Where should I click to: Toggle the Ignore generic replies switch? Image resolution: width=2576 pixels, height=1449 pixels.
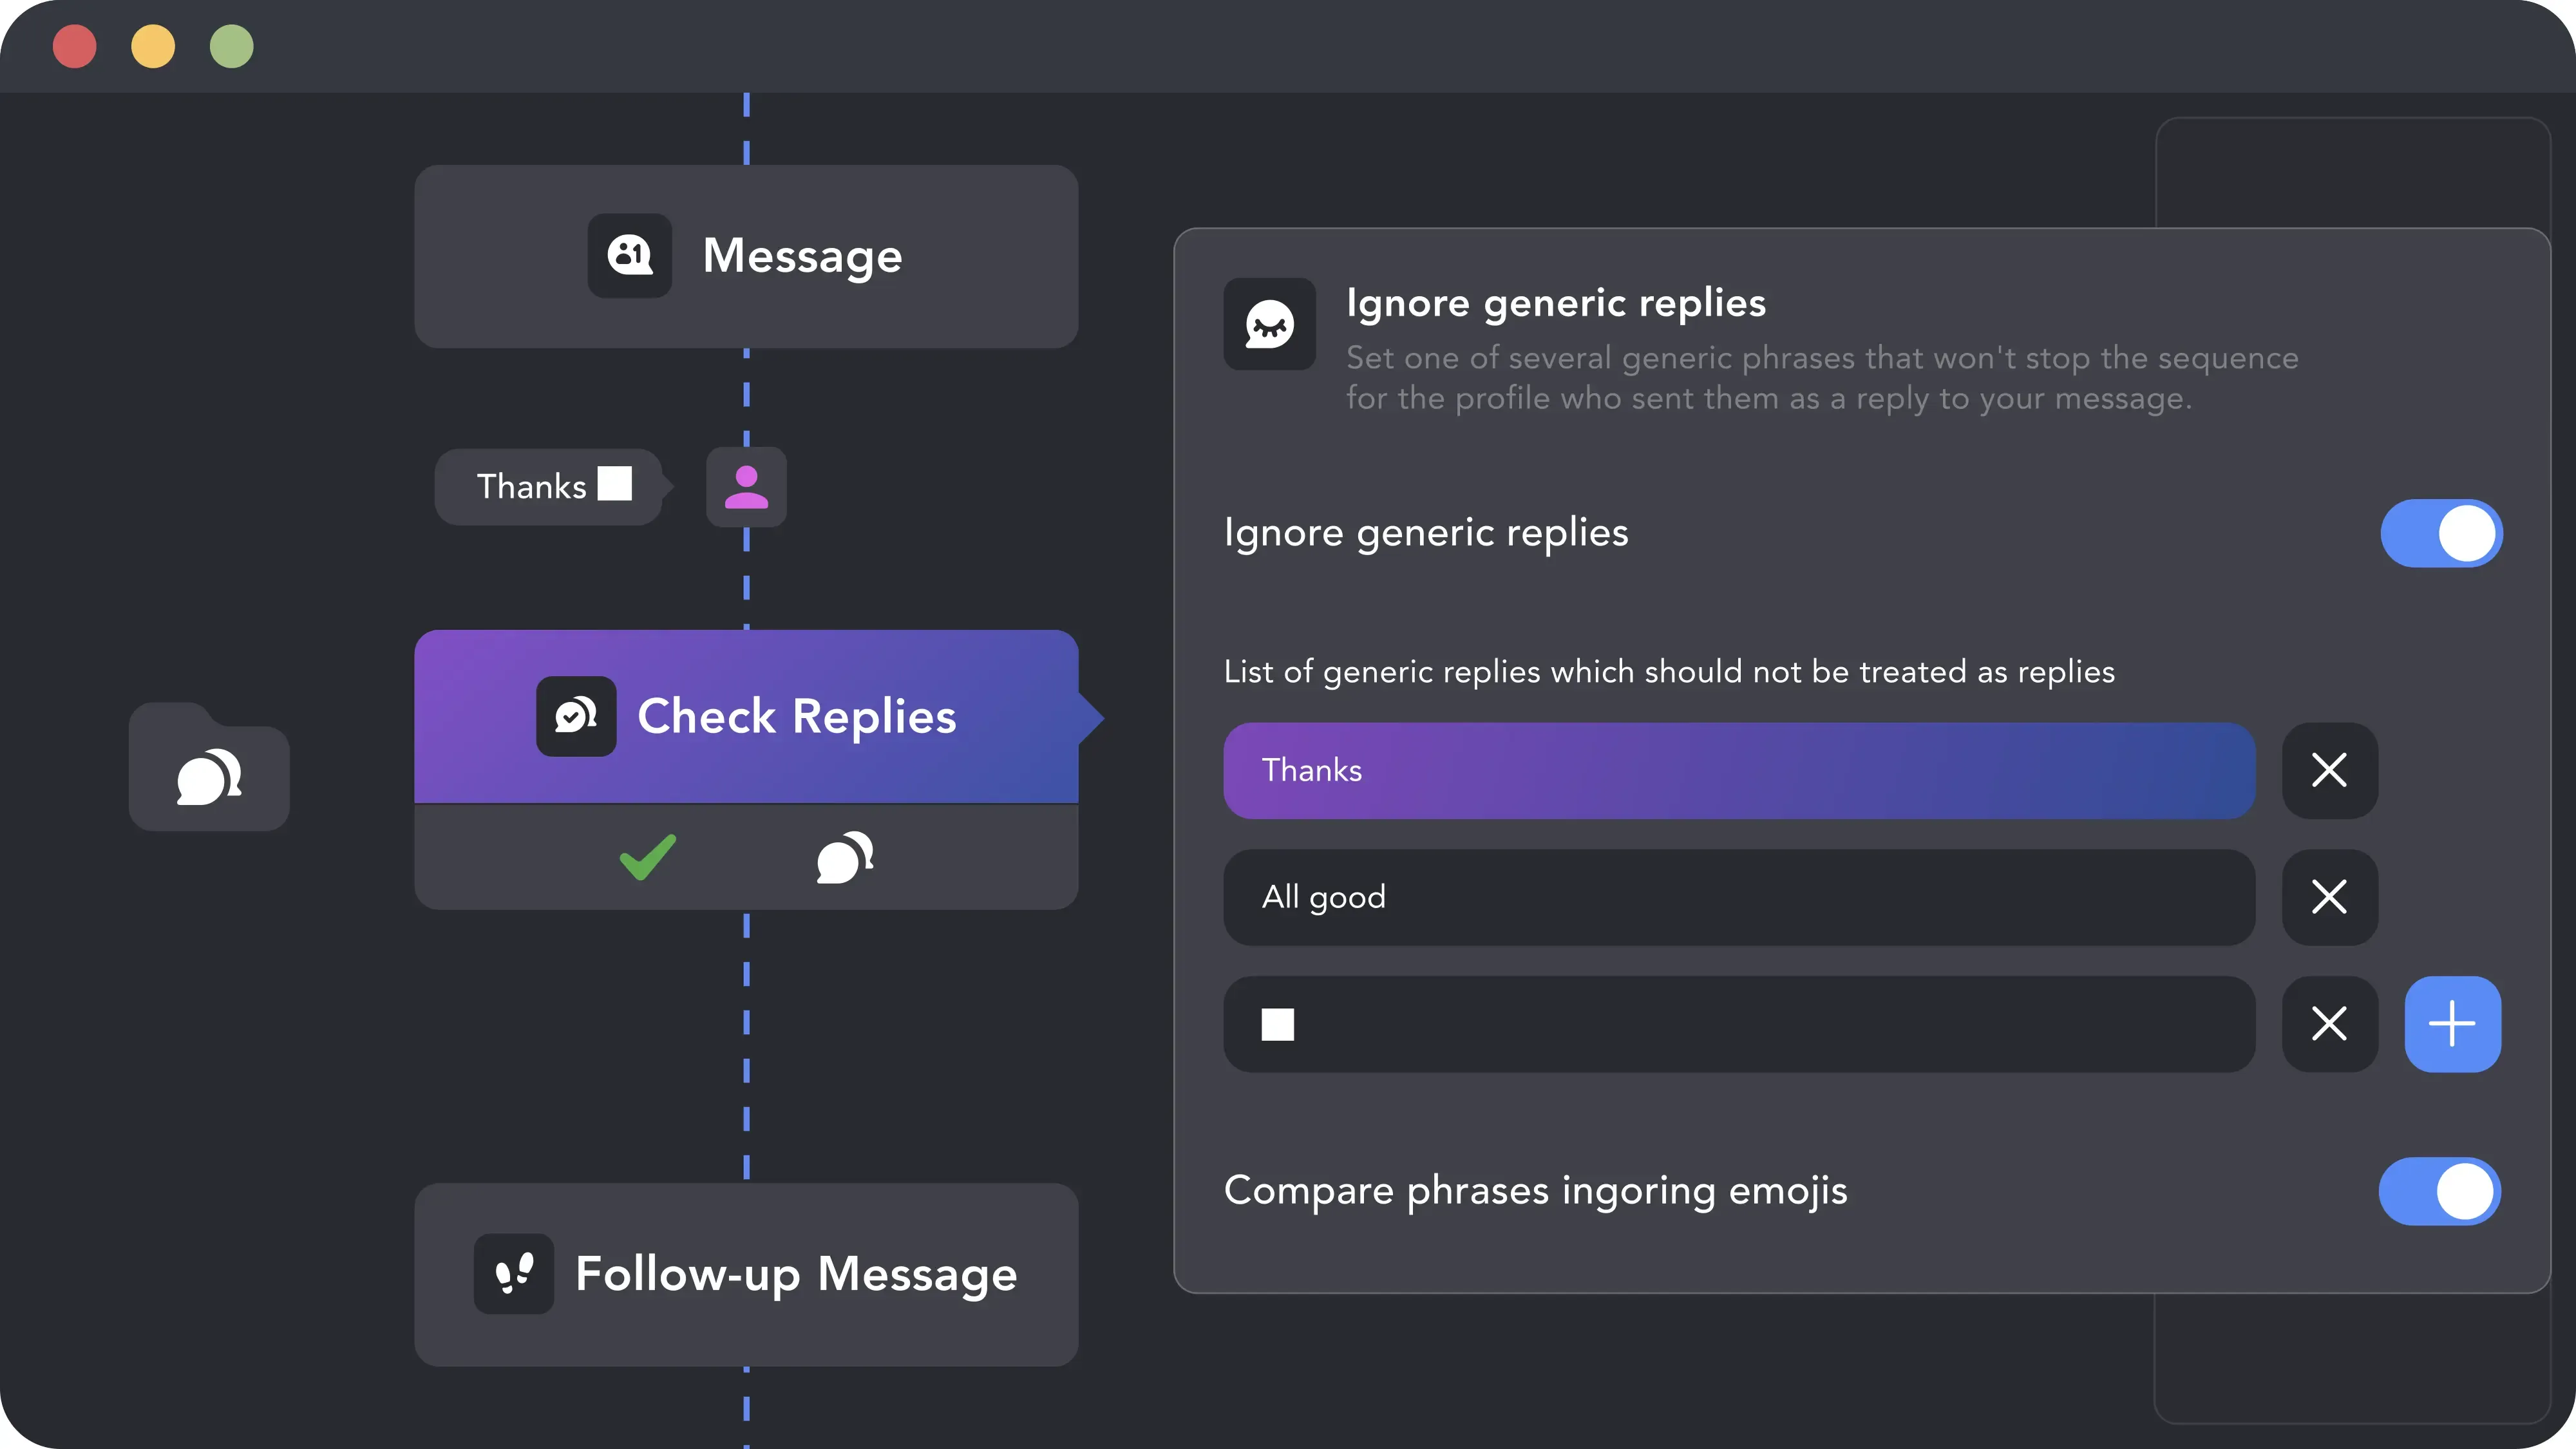(2441, 533)
